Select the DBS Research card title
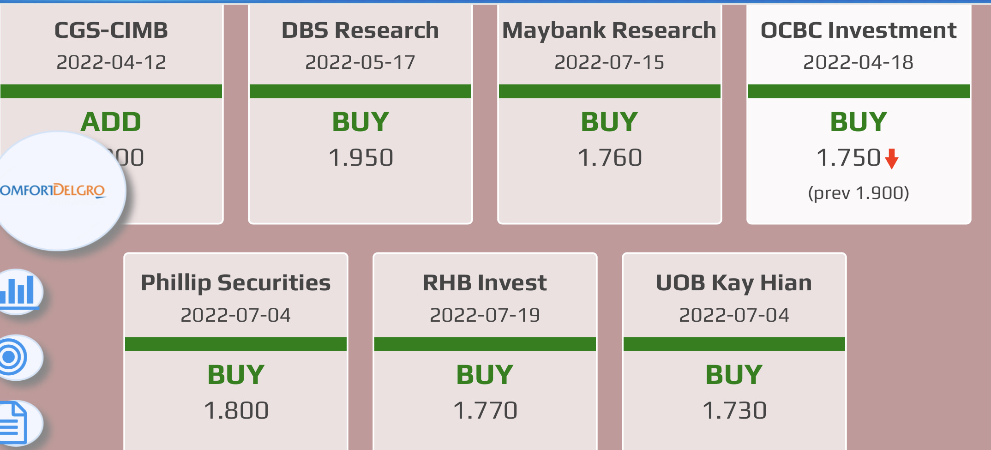Viewport: 991px width, 450px height. (x=360, y=30)
